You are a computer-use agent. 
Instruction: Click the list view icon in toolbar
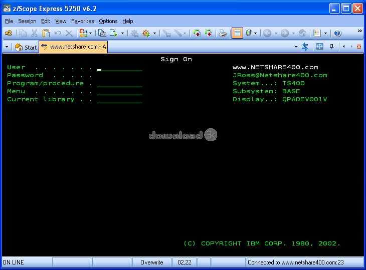tap(317, 33)
